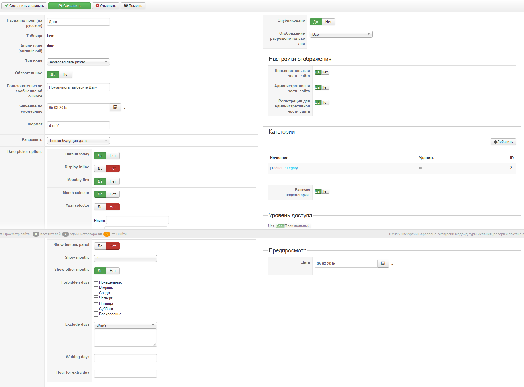Select Все access level option

(280, 226)
